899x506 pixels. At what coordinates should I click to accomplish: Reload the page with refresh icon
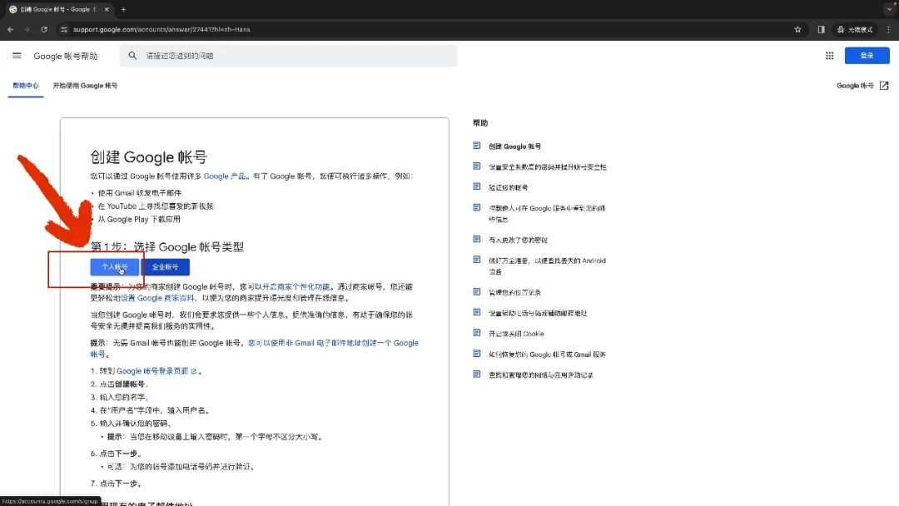click(43, 29)
